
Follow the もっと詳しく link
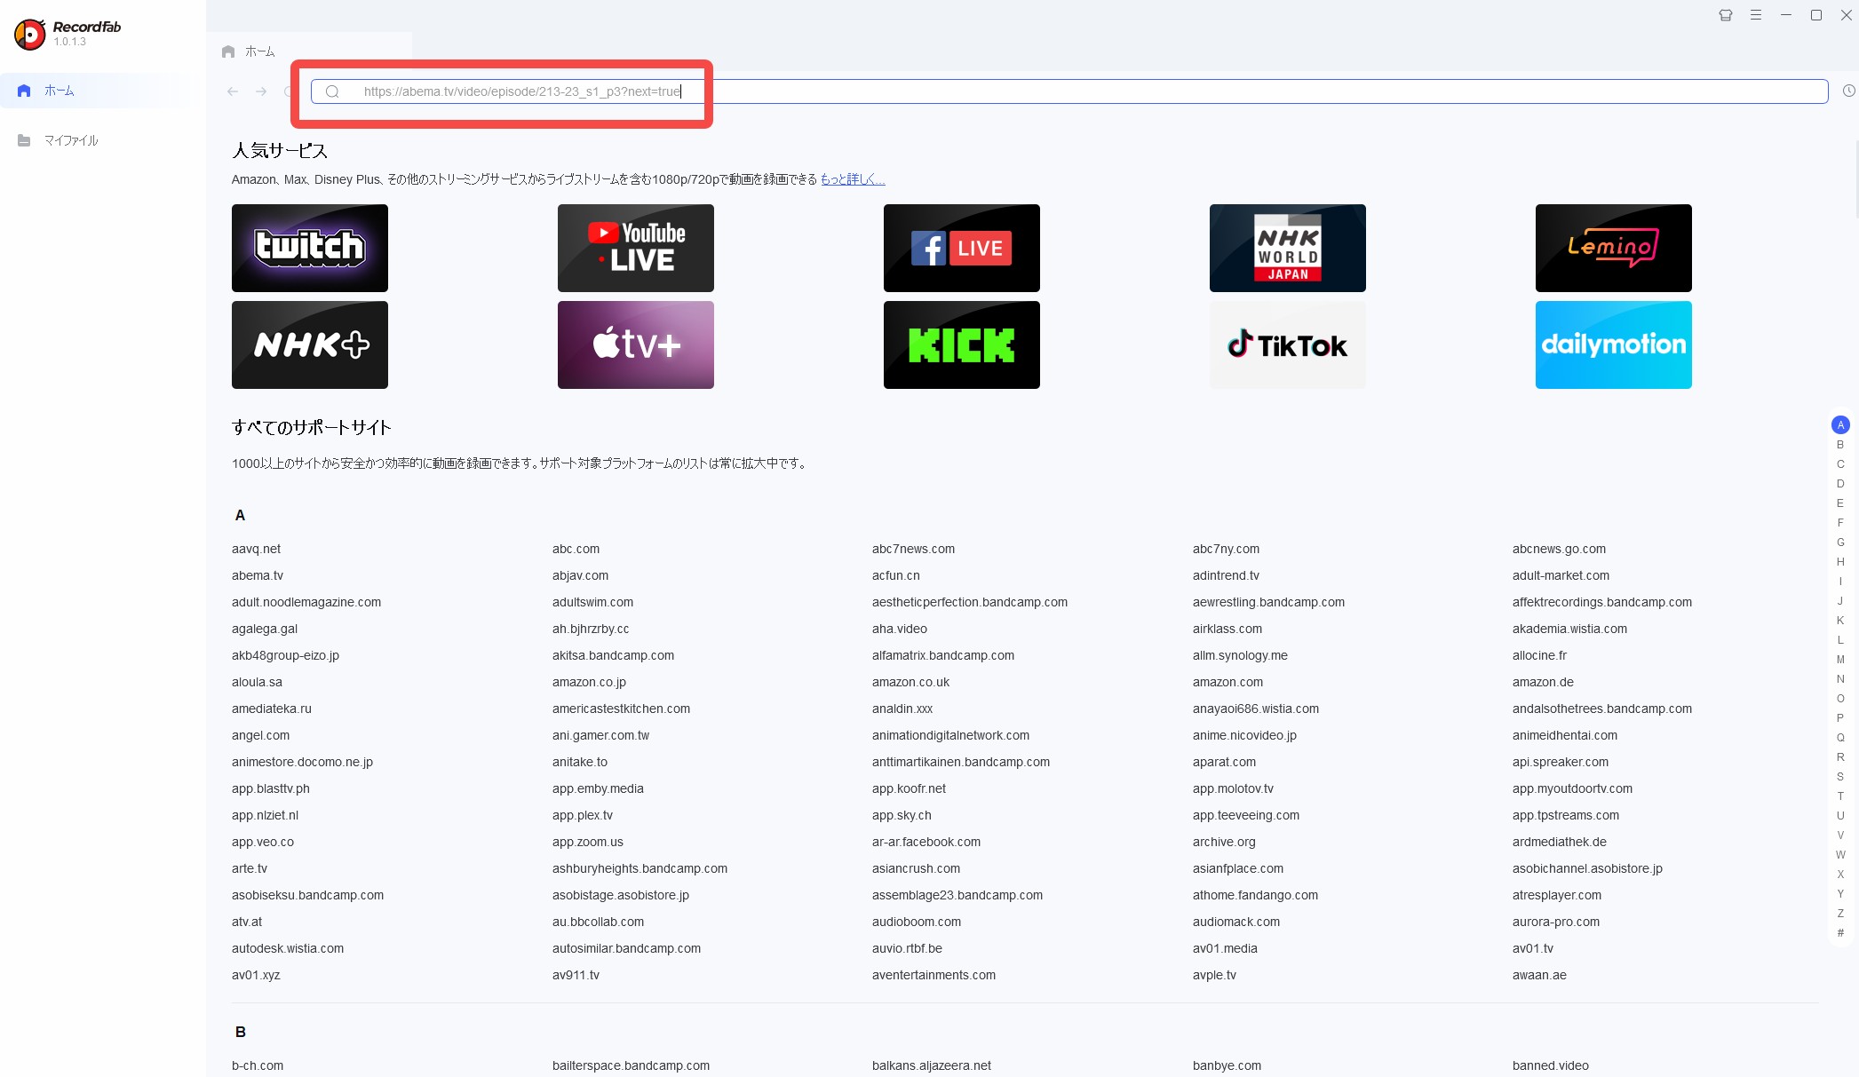pyautogui.click(x=852, y=179)
